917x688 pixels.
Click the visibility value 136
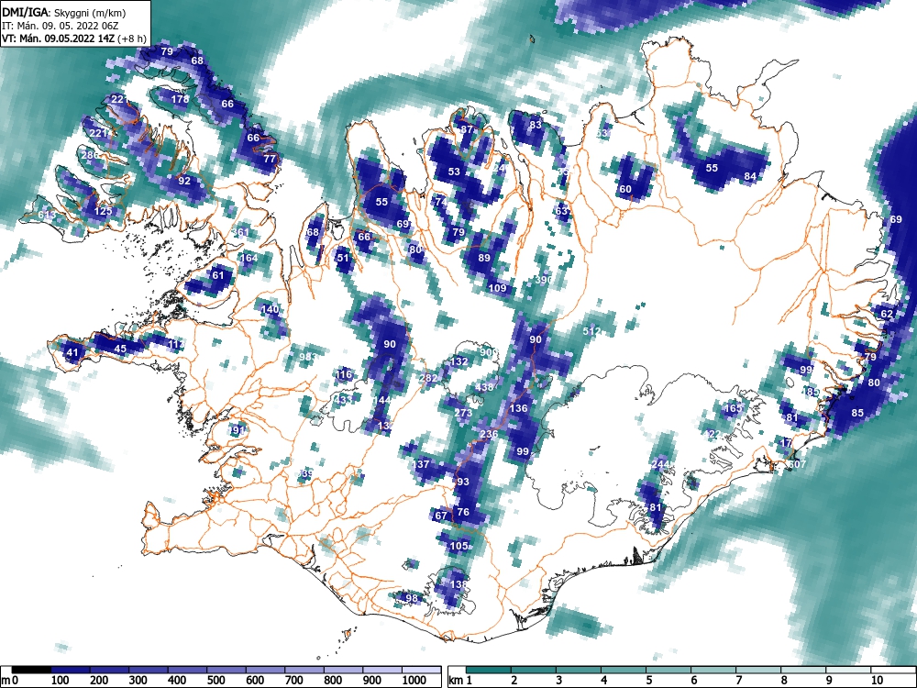[x=519, y=408]
